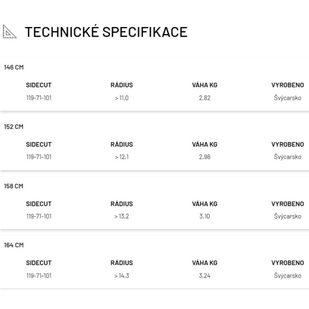Image resolution: width=309 pixels, height=309 pixels.
Task: Click Váha KG header in 164 CM section
Action: [x=205, y=263]
